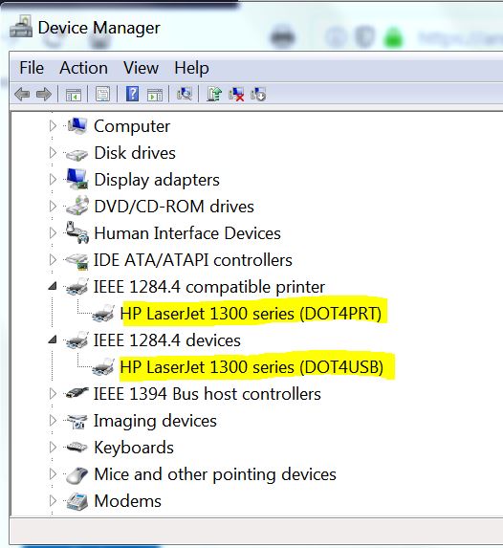Expand the Display adapters node

coord(53,179)
